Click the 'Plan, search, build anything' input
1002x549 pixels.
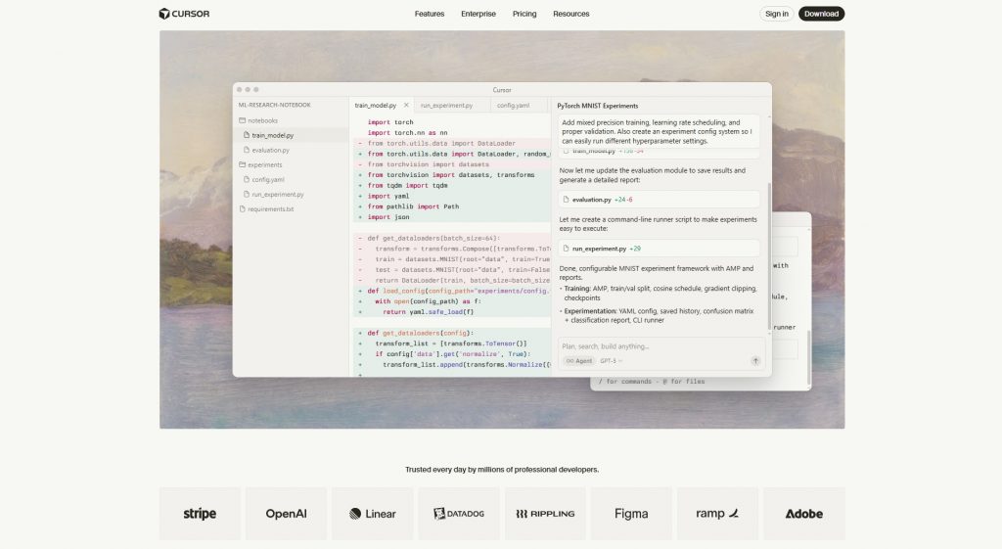pyautogui.click(x=646, y=345)
